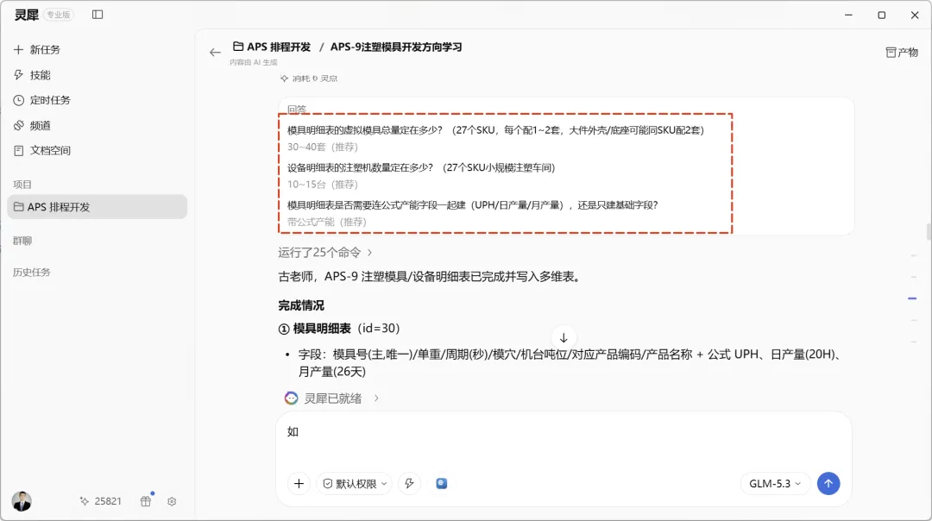
Task: Click the 灵犀 logo next to 灵犀已就绪
Action: pos(291,398)
